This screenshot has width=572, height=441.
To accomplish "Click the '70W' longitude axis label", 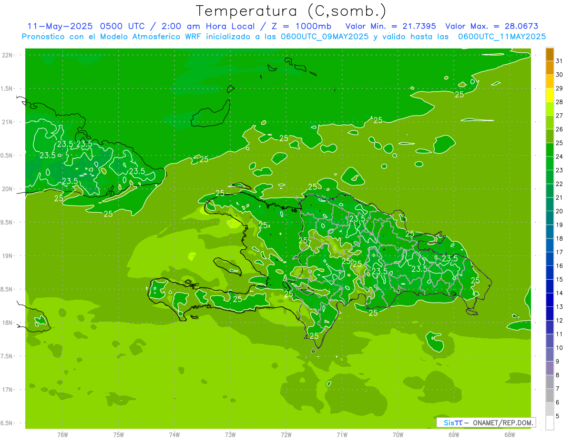I will click(398, 435).
